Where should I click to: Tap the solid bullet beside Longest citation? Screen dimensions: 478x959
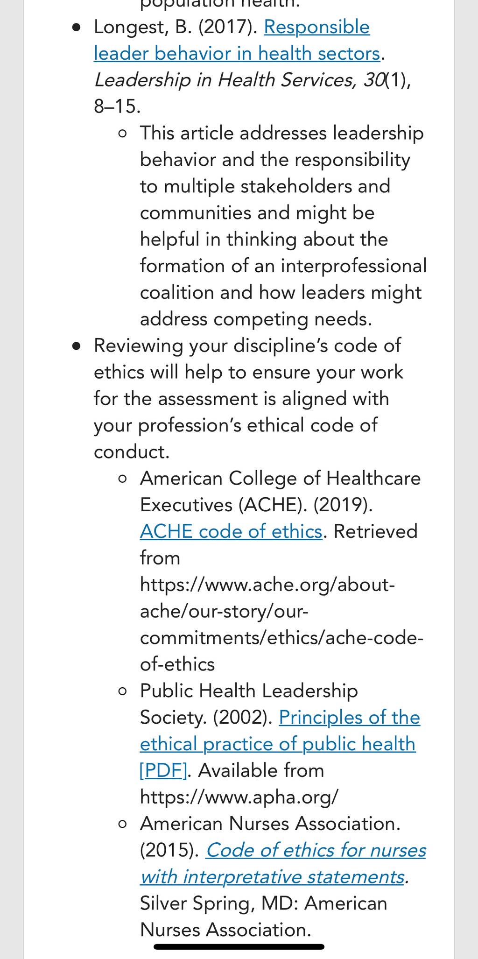click(x=77, y=28)
